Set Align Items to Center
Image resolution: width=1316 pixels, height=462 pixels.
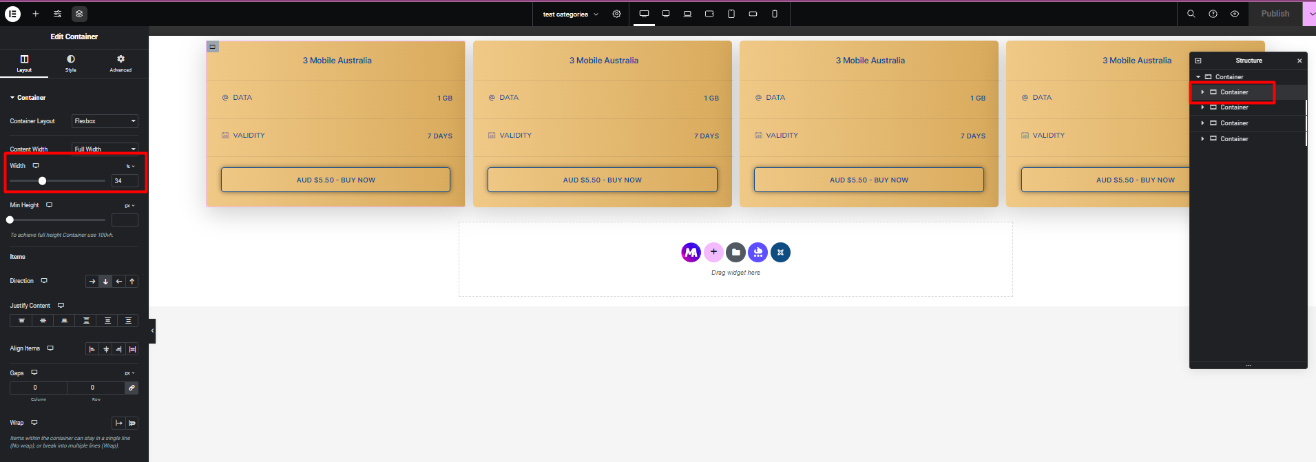pyautogui.click(x=105, y=349)
